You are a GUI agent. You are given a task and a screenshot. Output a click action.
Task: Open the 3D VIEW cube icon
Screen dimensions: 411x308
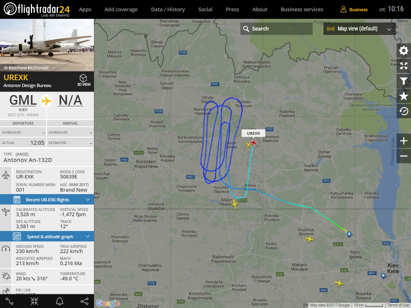[x=83, y=80]
